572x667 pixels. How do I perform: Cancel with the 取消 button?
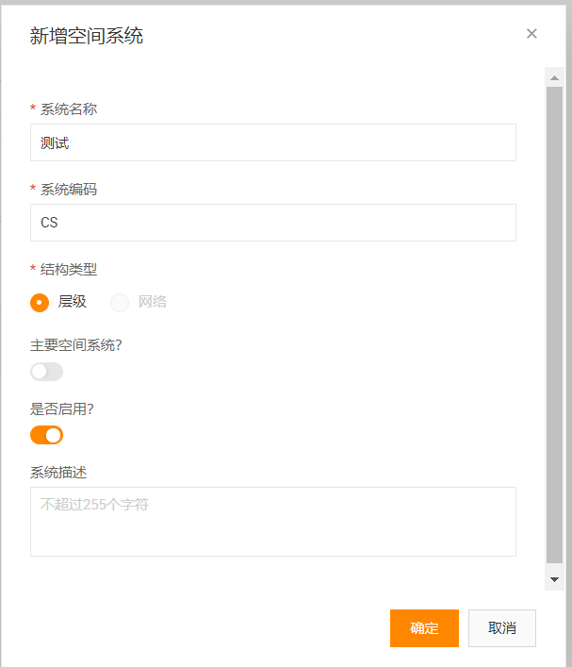tap(502, 628)
